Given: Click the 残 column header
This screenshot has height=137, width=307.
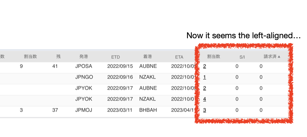Looking at the screenshot, I should tap(58, 57).
